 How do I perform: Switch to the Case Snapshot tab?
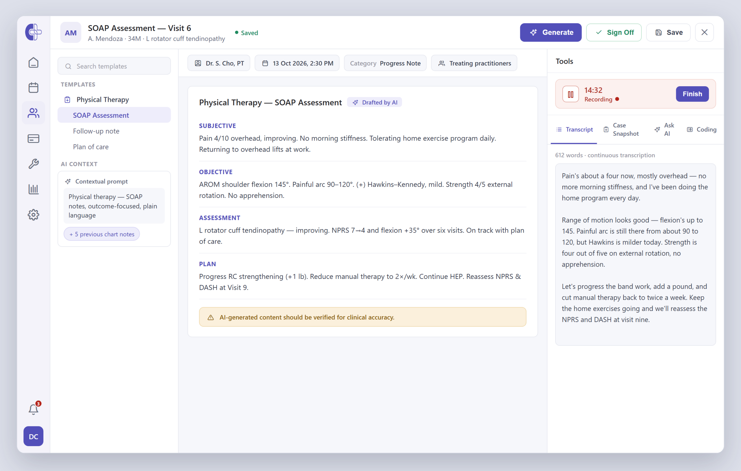click(621, 130)
